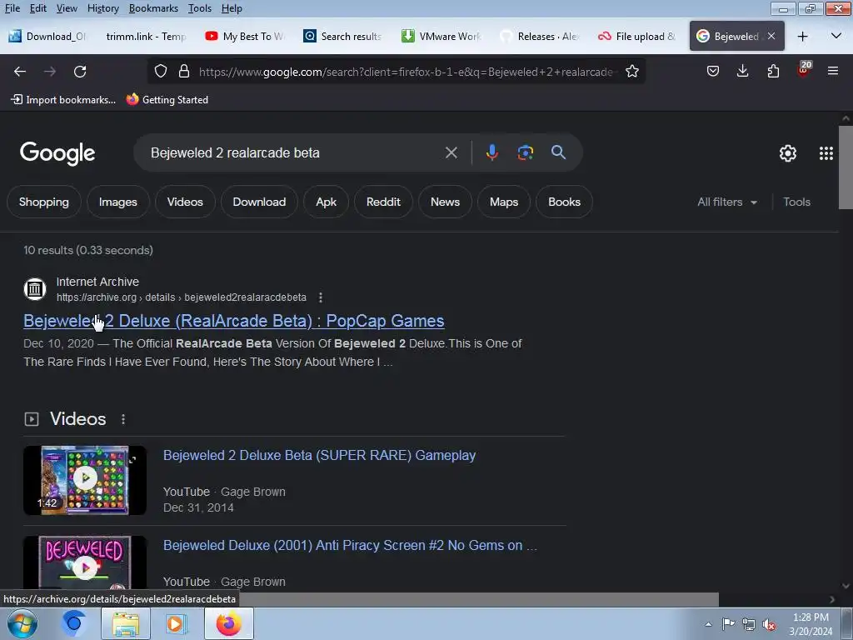Viewport: 853px width, 640px height.
Task: Filter results by Videos
Action: coord(185,202)
